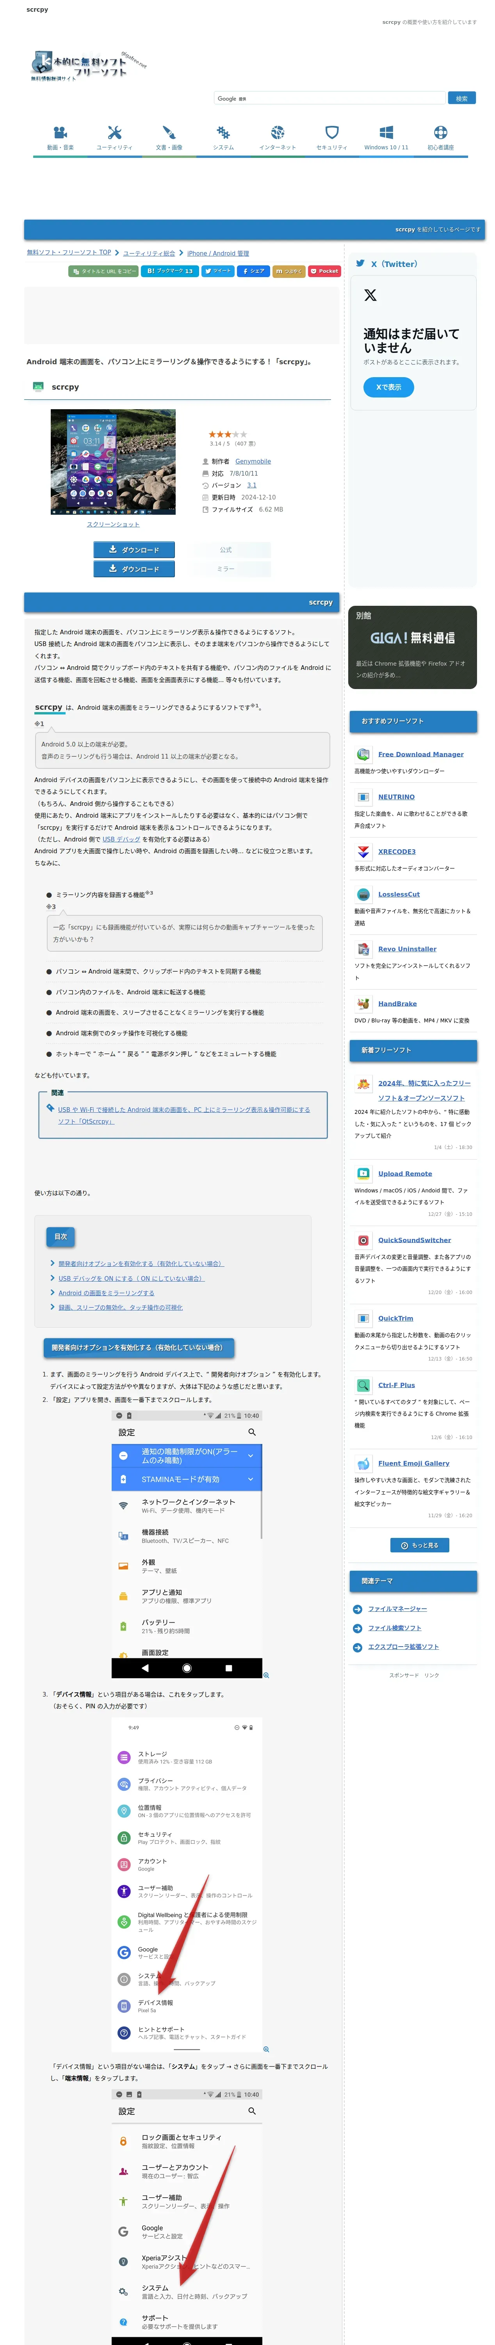Open the エクスプローラ拡張ソフト theme link

coord(403,1647)
